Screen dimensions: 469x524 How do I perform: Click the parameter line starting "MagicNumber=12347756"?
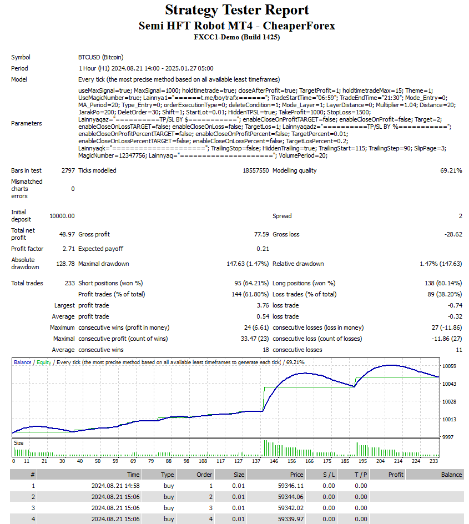tap(203, 156)
